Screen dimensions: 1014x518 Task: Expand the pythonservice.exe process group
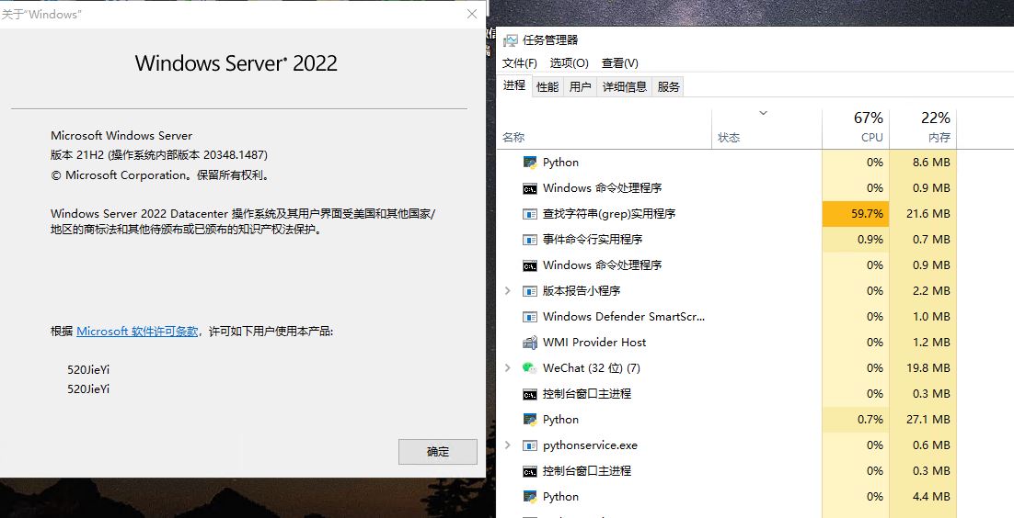(x=508, y=445)
